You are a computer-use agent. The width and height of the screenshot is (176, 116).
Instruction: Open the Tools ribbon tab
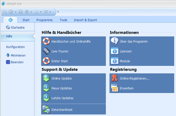coord(63,20)
